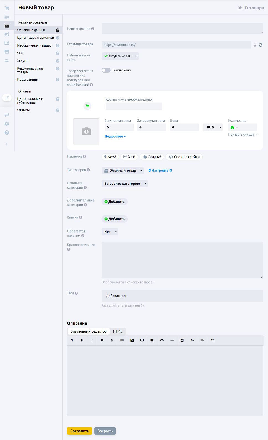The image size is (268, 440).
Task: Click product image upload placeholder
Action: [x=86, y=131]
